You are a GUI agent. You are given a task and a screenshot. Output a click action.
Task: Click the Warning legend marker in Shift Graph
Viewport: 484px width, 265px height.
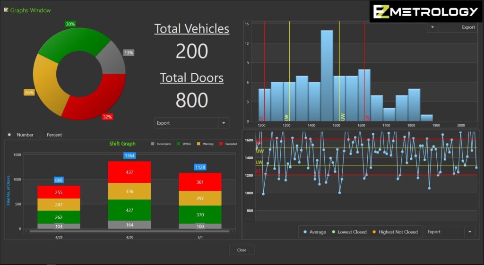(199, 144)
